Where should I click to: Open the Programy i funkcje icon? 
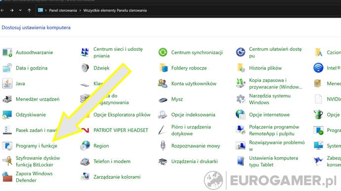[7, 146]
